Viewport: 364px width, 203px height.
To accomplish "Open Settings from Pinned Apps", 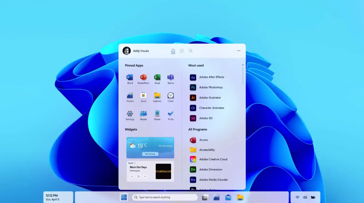I will point(130,115).
